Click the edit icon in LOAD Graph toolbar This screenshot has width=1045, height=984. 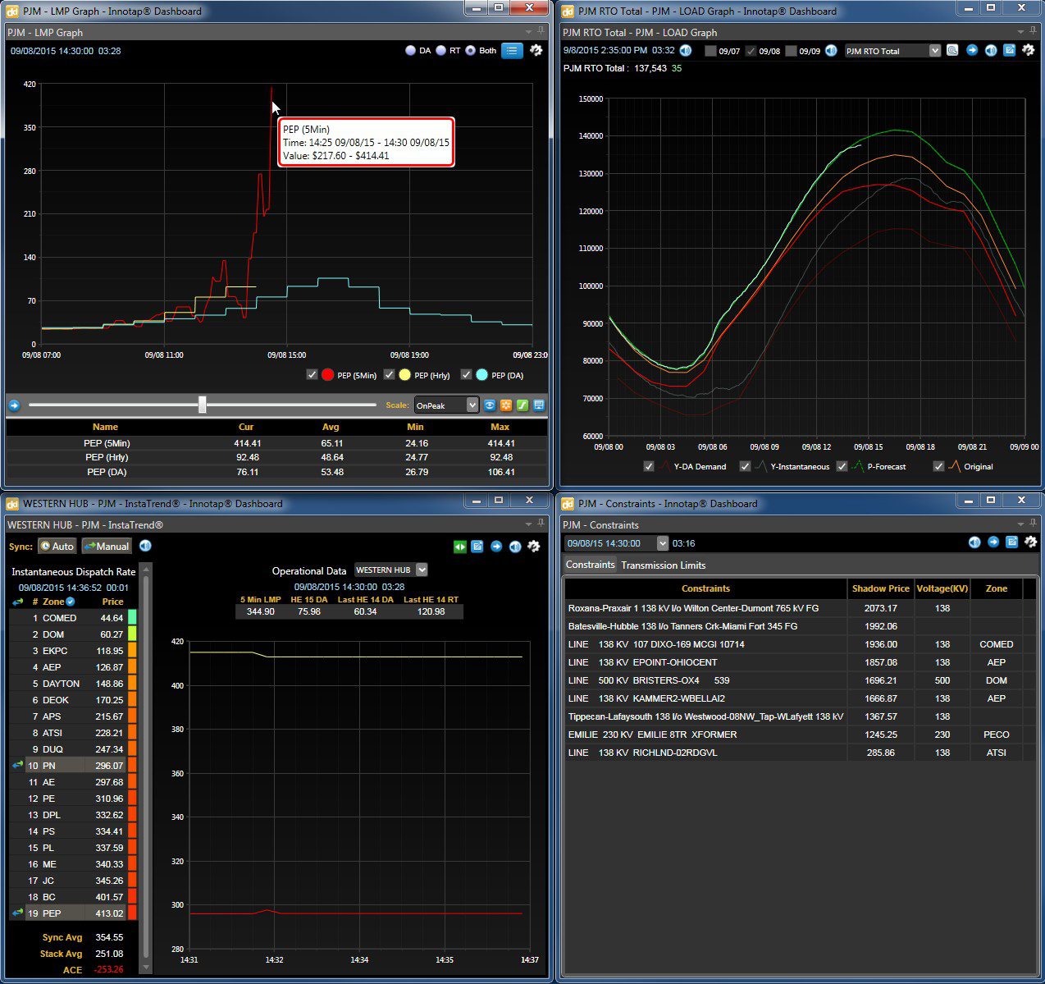1010,51
